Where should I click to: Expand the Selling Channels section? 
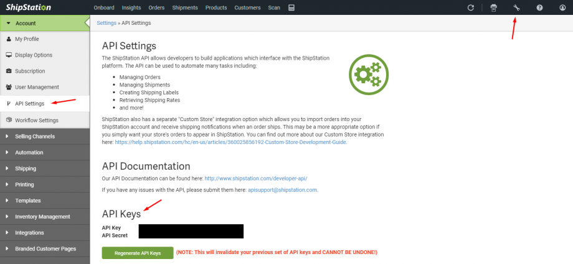(x=34, y=136)
